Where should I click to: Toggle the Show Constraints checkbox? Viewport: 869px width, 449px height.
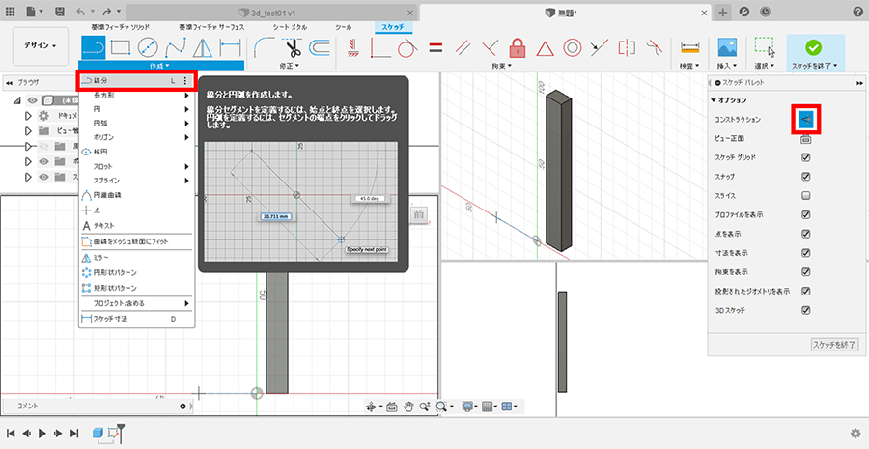(806, 272)
